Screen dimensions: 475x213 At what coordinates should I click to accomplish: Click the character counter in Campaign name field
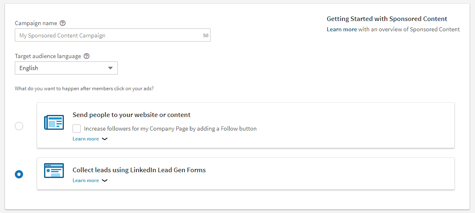(206, 36)
